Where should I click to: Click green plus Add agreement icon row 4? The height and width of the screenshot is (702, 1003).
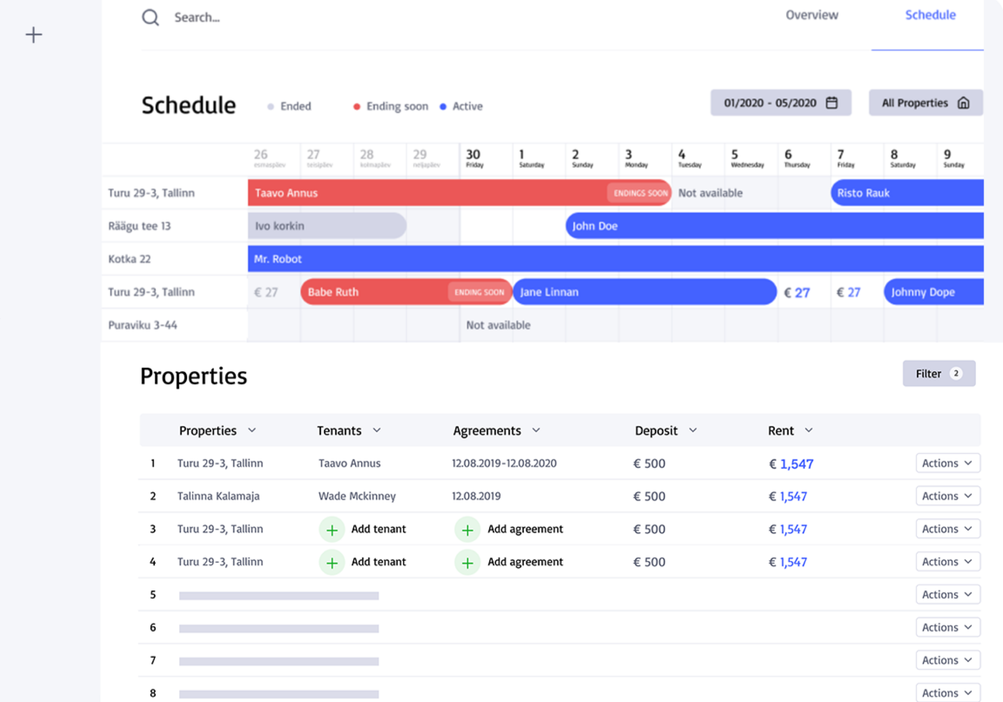click(x=467, y=562)
